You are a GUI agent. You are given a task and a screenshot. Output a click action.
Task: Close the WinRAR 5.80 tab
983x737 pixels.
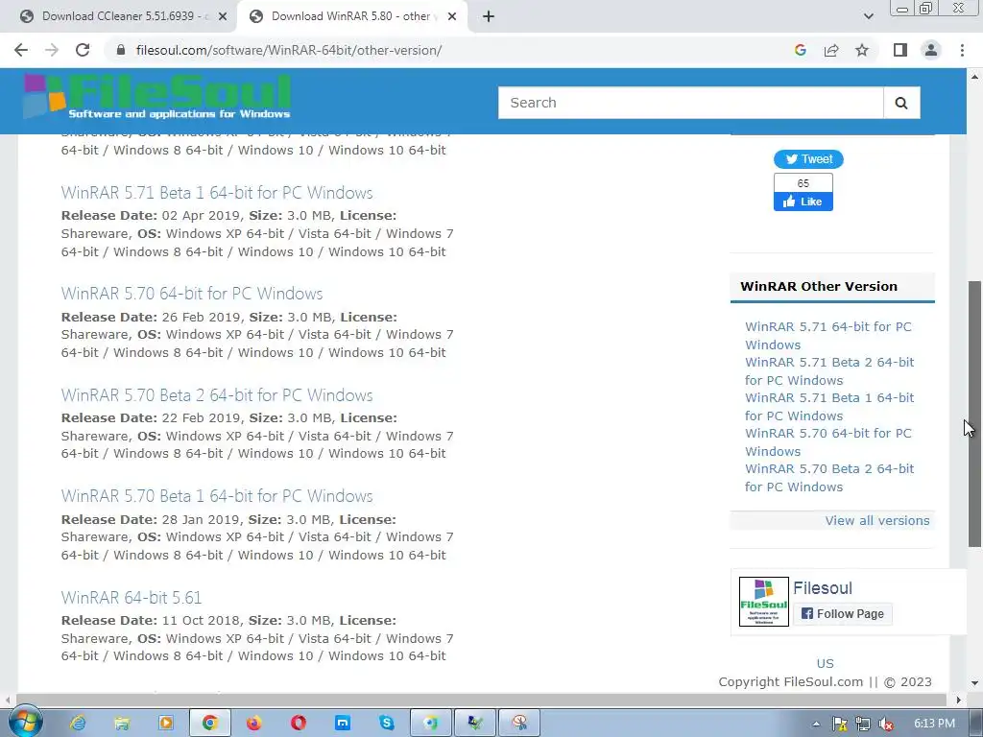(452, 17)
